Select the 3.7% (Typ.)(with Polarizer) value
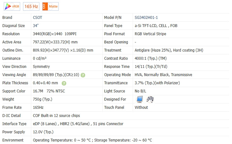 pos(157,83)
